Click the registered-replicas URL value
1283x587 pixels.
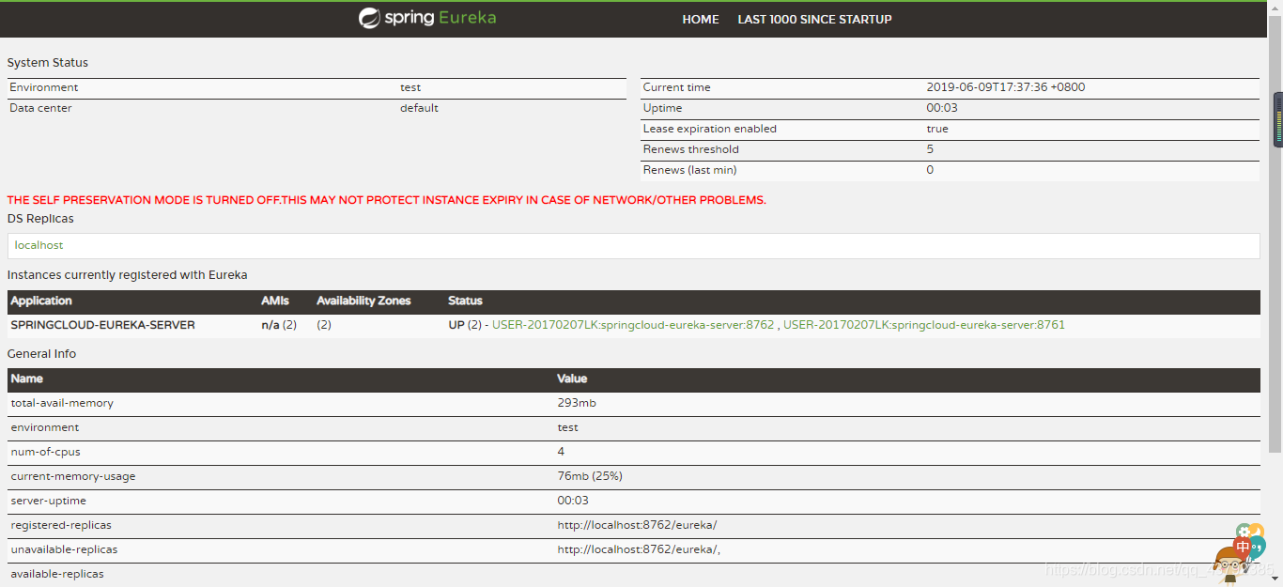click(637, 525)
